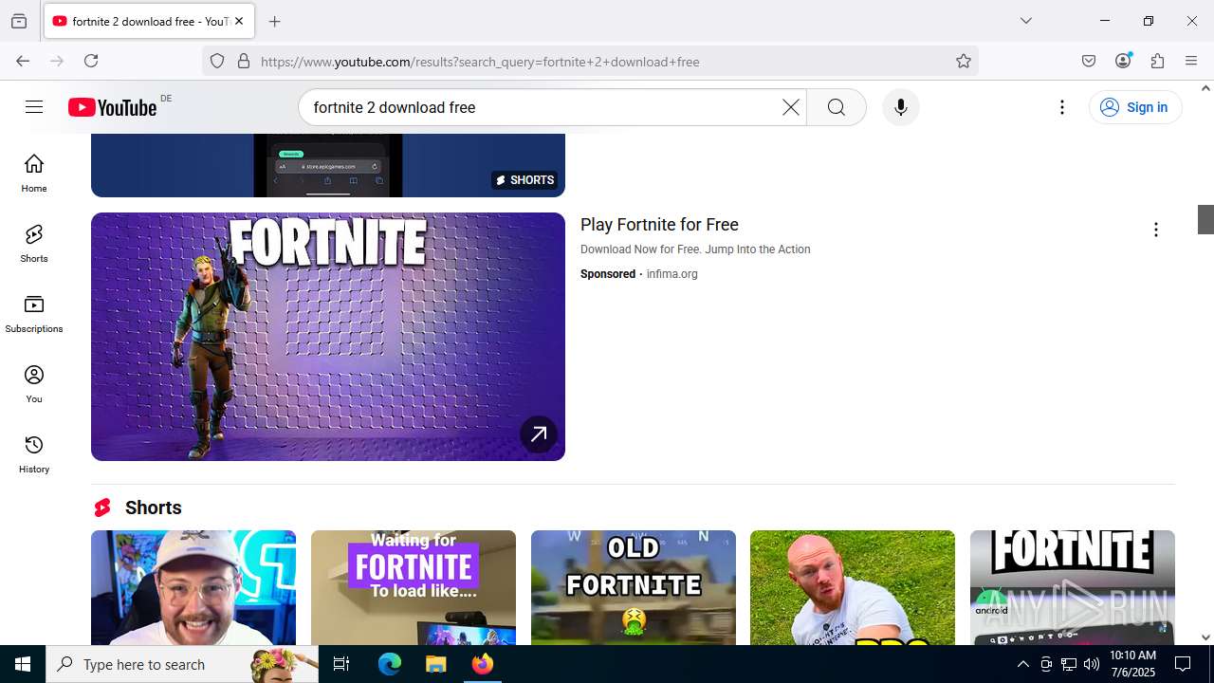Open the Short thumbnail above the ad
The width and height of the screenshot is (1214, 683).
[x=328, y=165]
